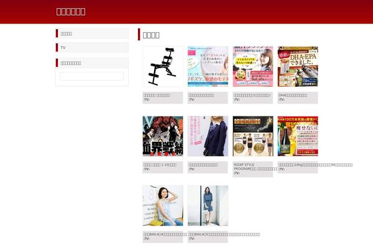Click the BAILA caption under blue dress photo
Viewport: 373px width, 248px height.
tap(224, 234)
